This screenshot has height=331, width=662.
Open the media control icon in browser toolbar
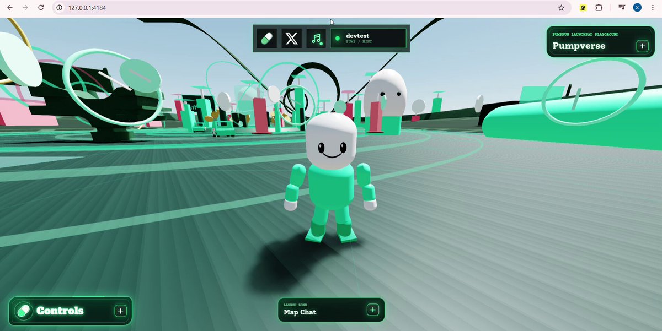pos(622,8)
